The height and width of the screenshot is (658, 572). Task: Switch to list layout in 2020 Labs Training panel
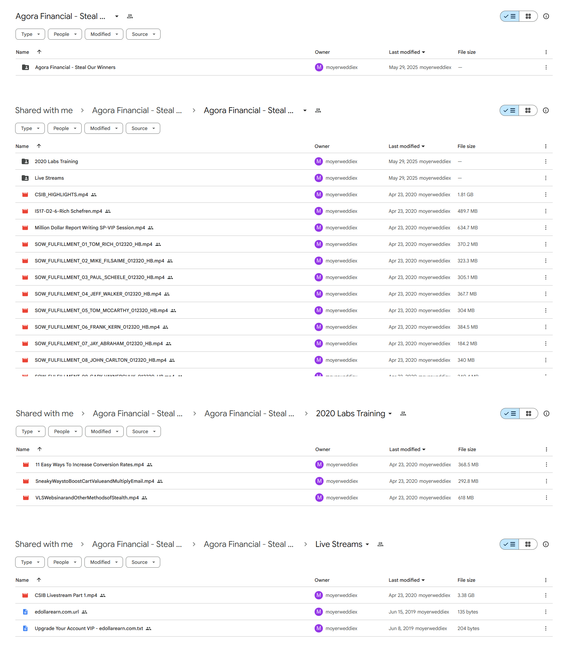pyautogui.click(x=510, y=413)
